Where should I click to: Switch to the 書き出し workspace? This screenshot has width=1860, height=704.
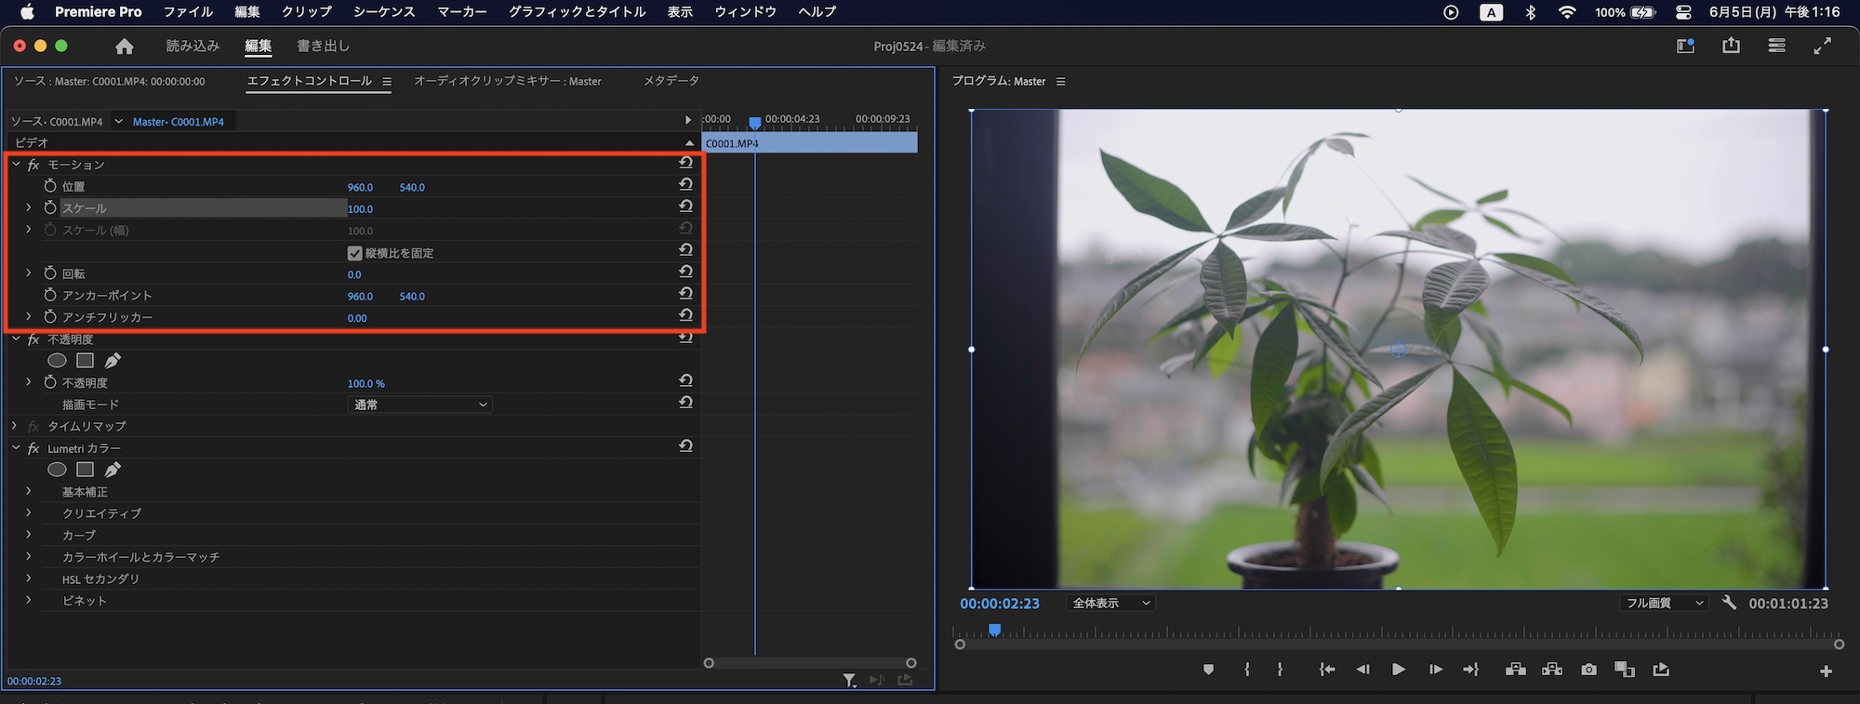point(323,46)
